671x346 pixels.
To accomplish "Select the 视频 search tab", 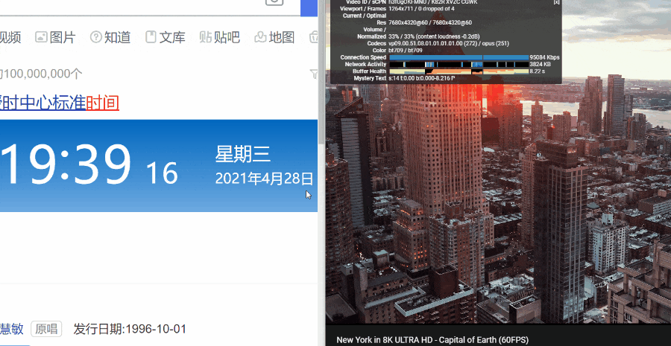I will (x=10, y=37).
